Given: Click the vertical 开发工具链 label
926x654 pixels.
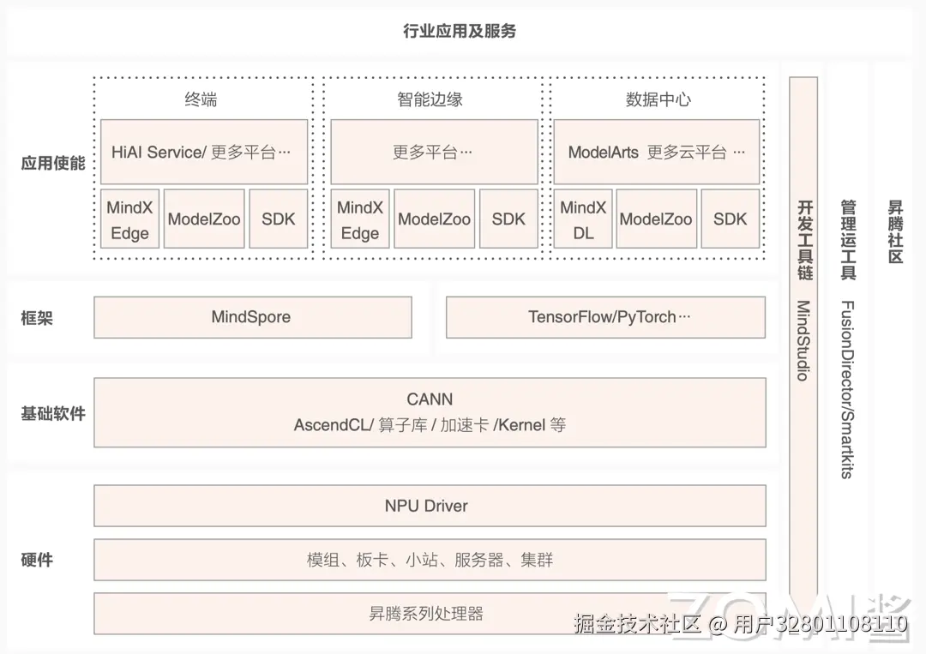Looking at the screenshot, I should pyautogui.click(x=804, y=240).
